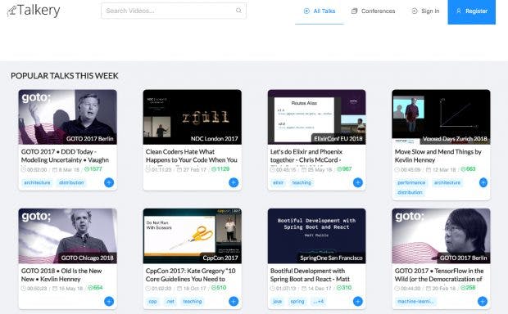Viewport: 508px width, 314px height.
Task: Select teaching tag on Elixir Phoenix talk
Action: (302, 182)
